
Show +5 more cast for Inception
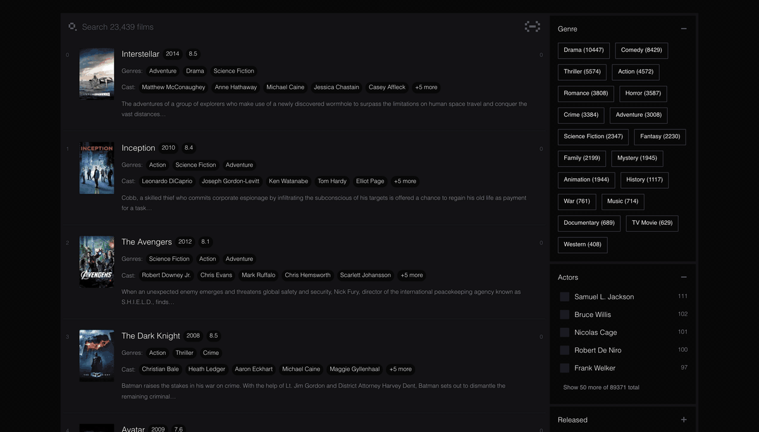(x=405, y=181)
